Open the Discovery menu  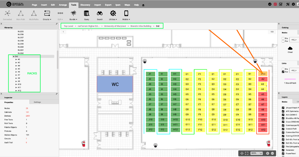[85, 5]
